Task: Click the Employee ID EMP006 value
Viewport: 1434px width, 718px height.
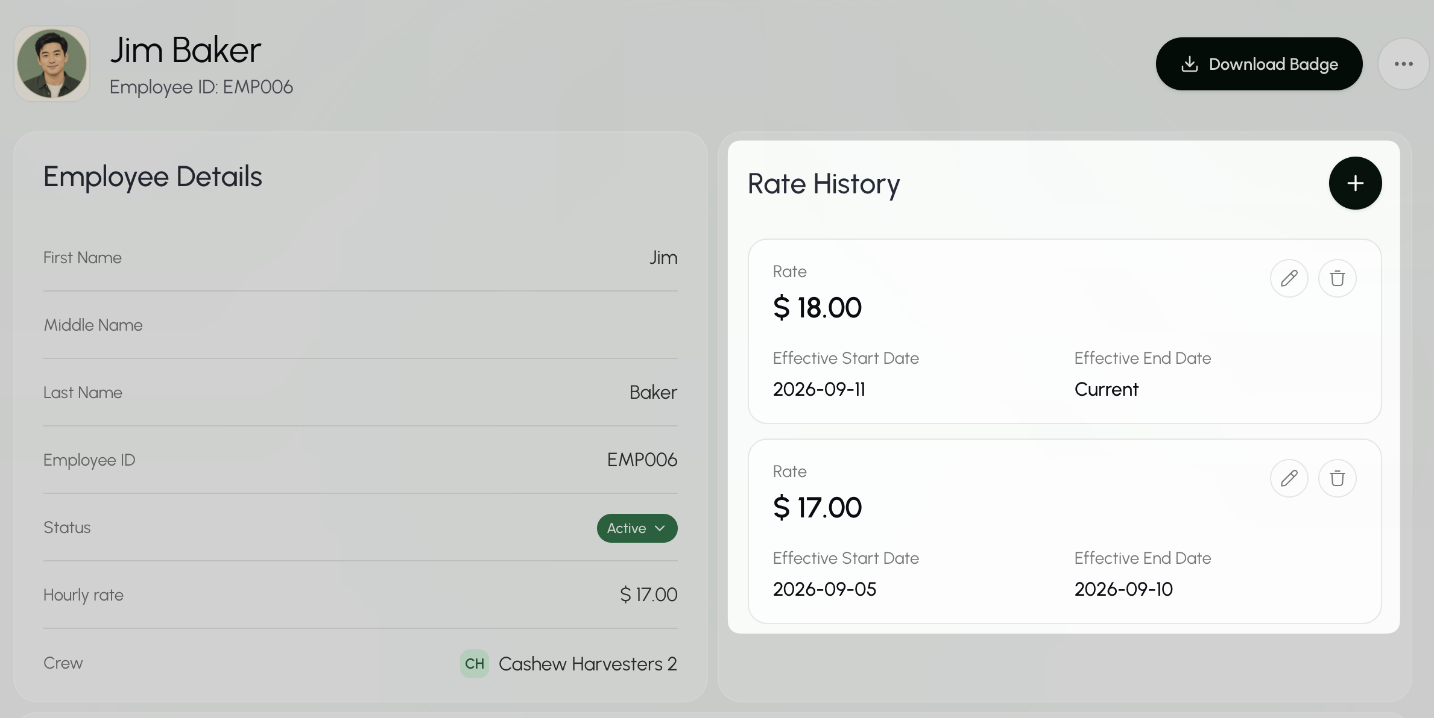Action: point(642,460)
